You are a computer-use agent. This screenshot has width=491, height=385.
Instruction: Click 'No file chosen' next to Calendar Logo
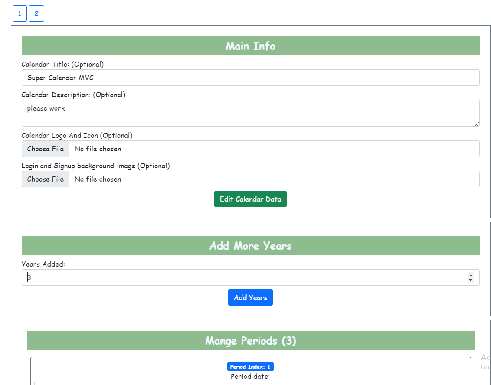(x=98, y=149)
